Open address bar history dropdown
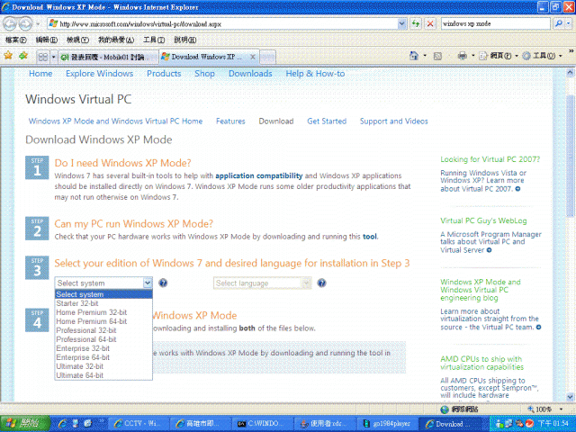 point(402,24)
